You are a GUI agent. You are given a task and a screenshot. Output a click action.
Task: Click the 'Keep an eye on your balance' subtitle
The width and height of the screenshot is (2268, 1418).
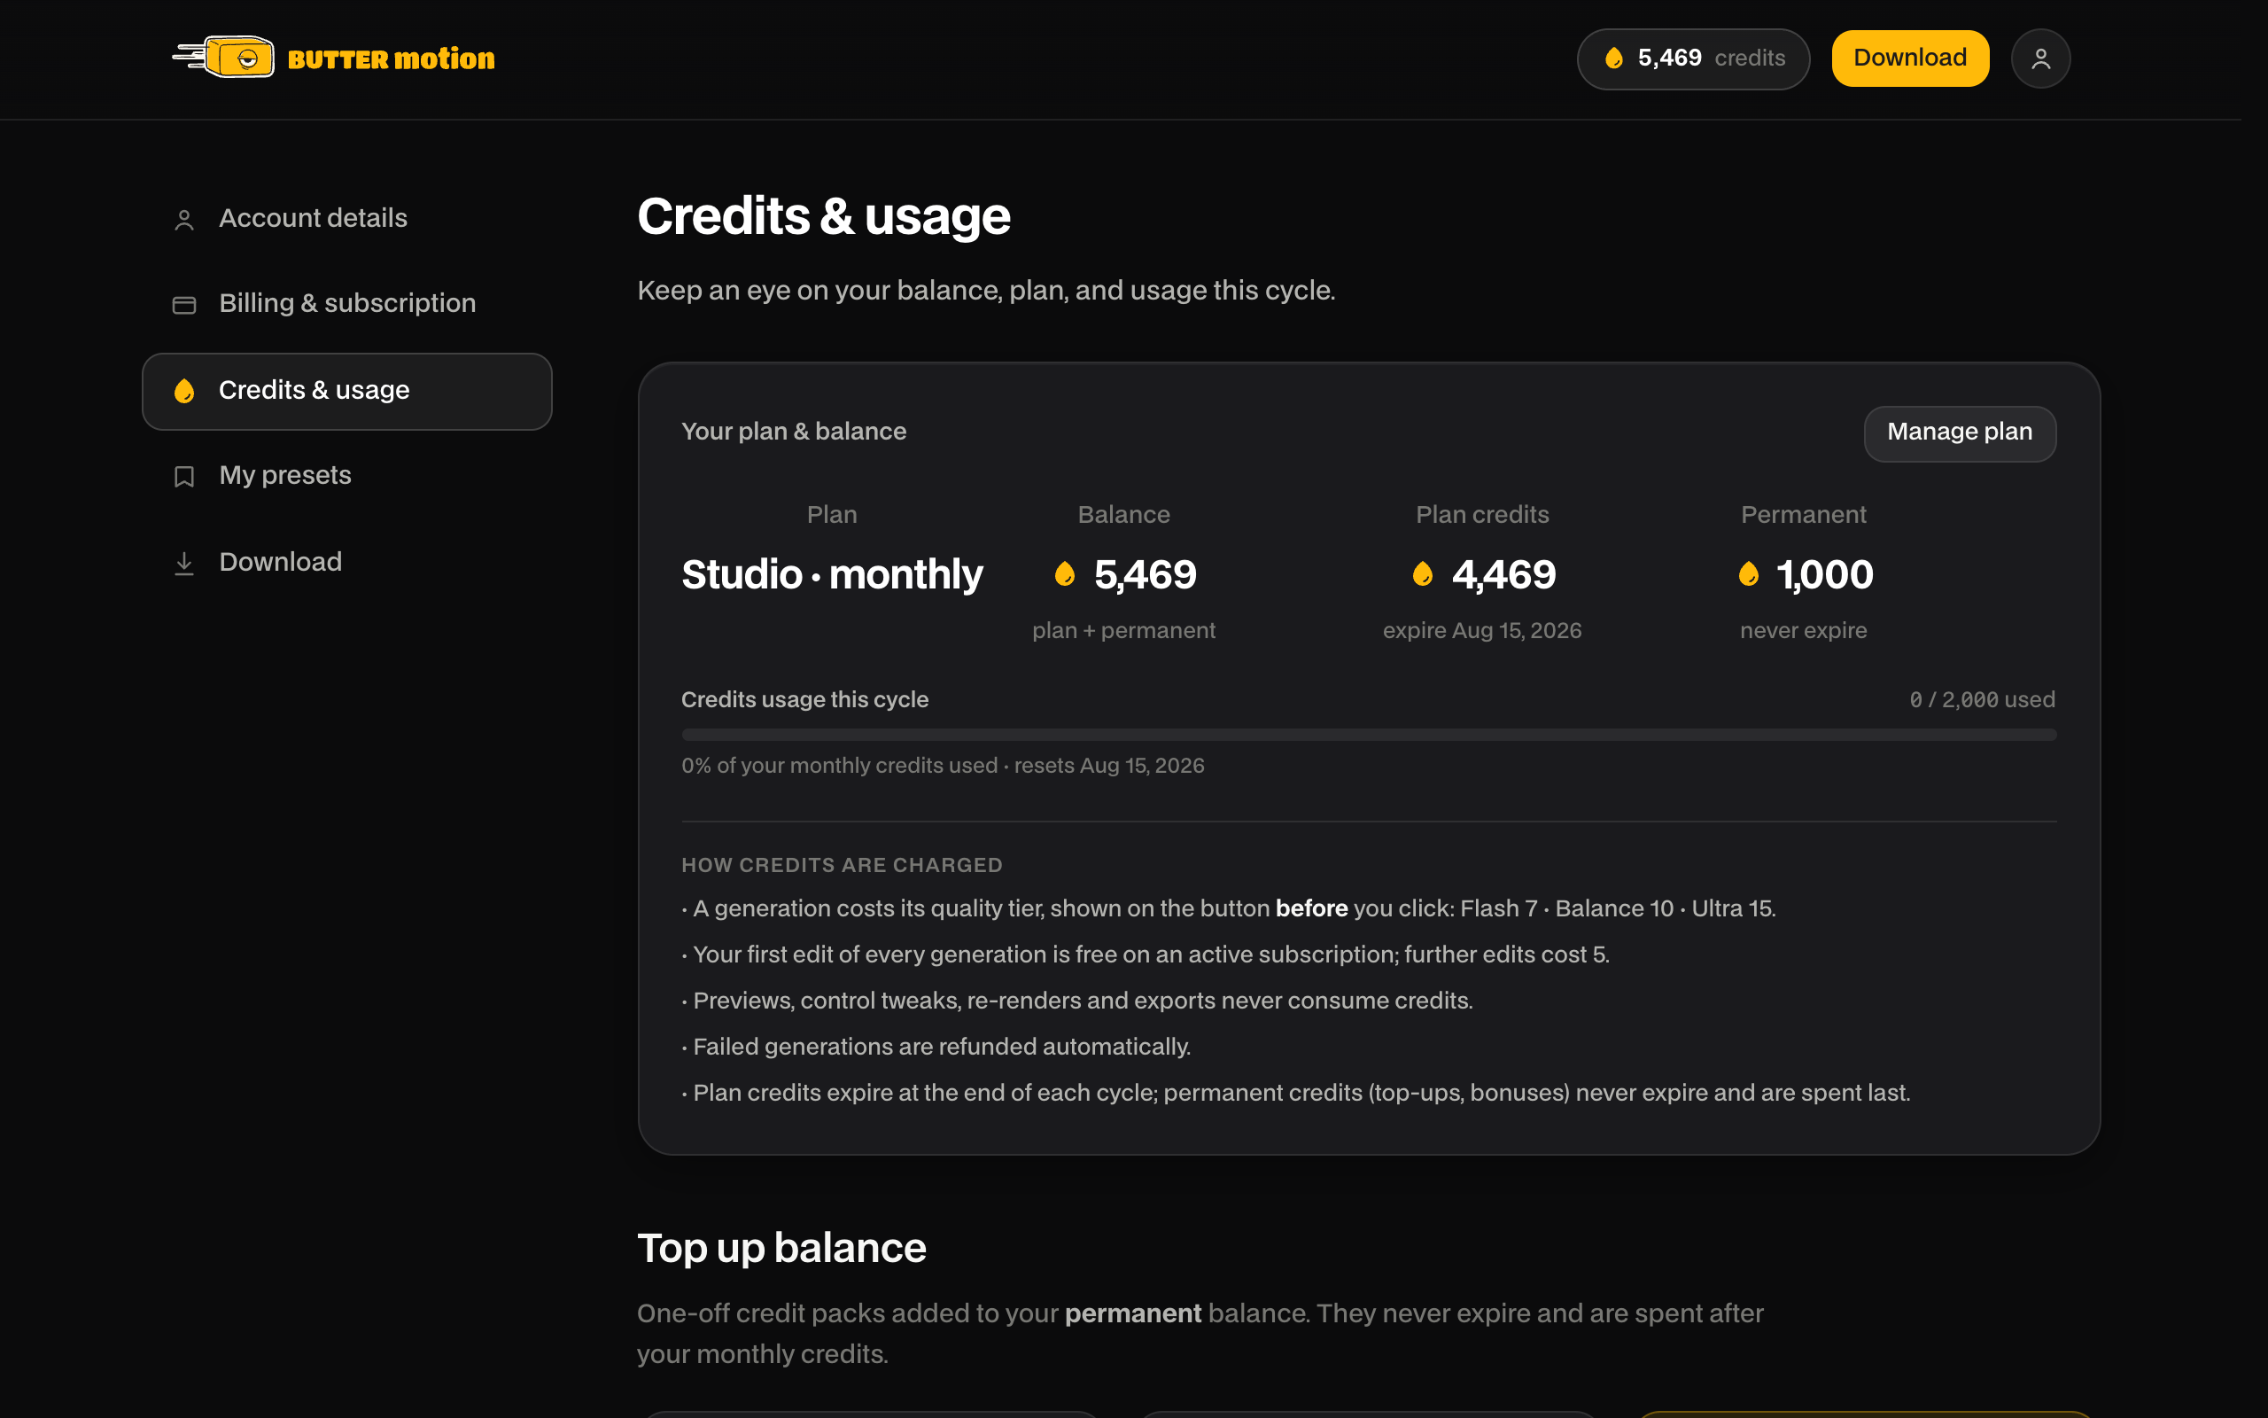[986, 291]
